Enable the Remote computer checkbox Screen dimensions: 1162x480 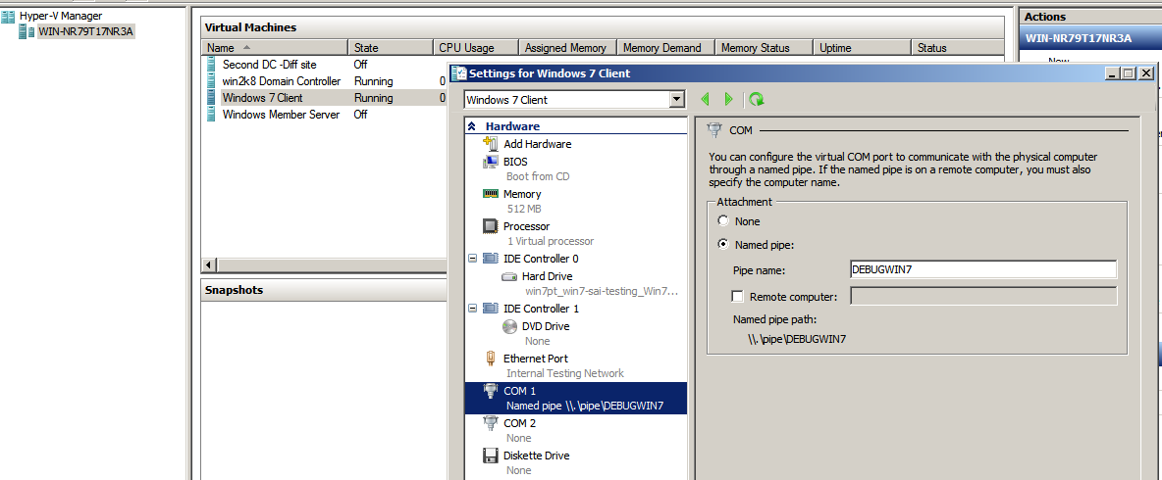pyautogui.click(x=737, y=297)
